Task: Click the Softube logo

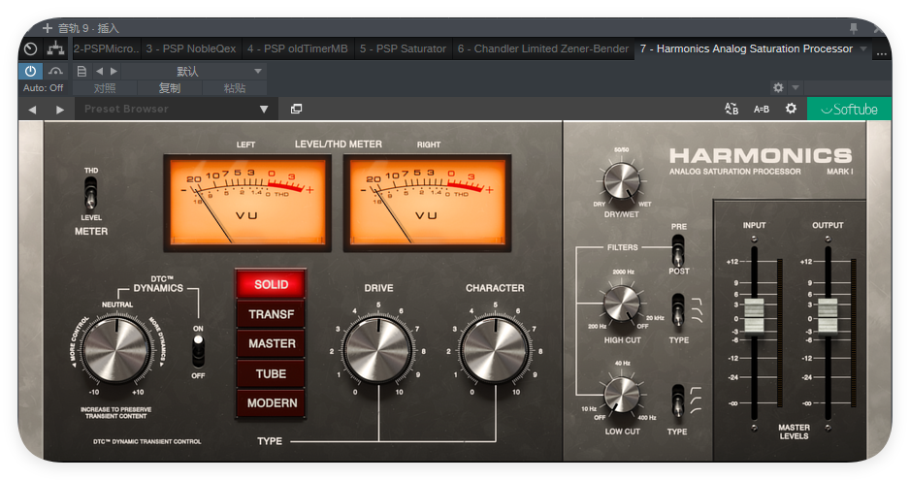Action: (x=849, y=110)
